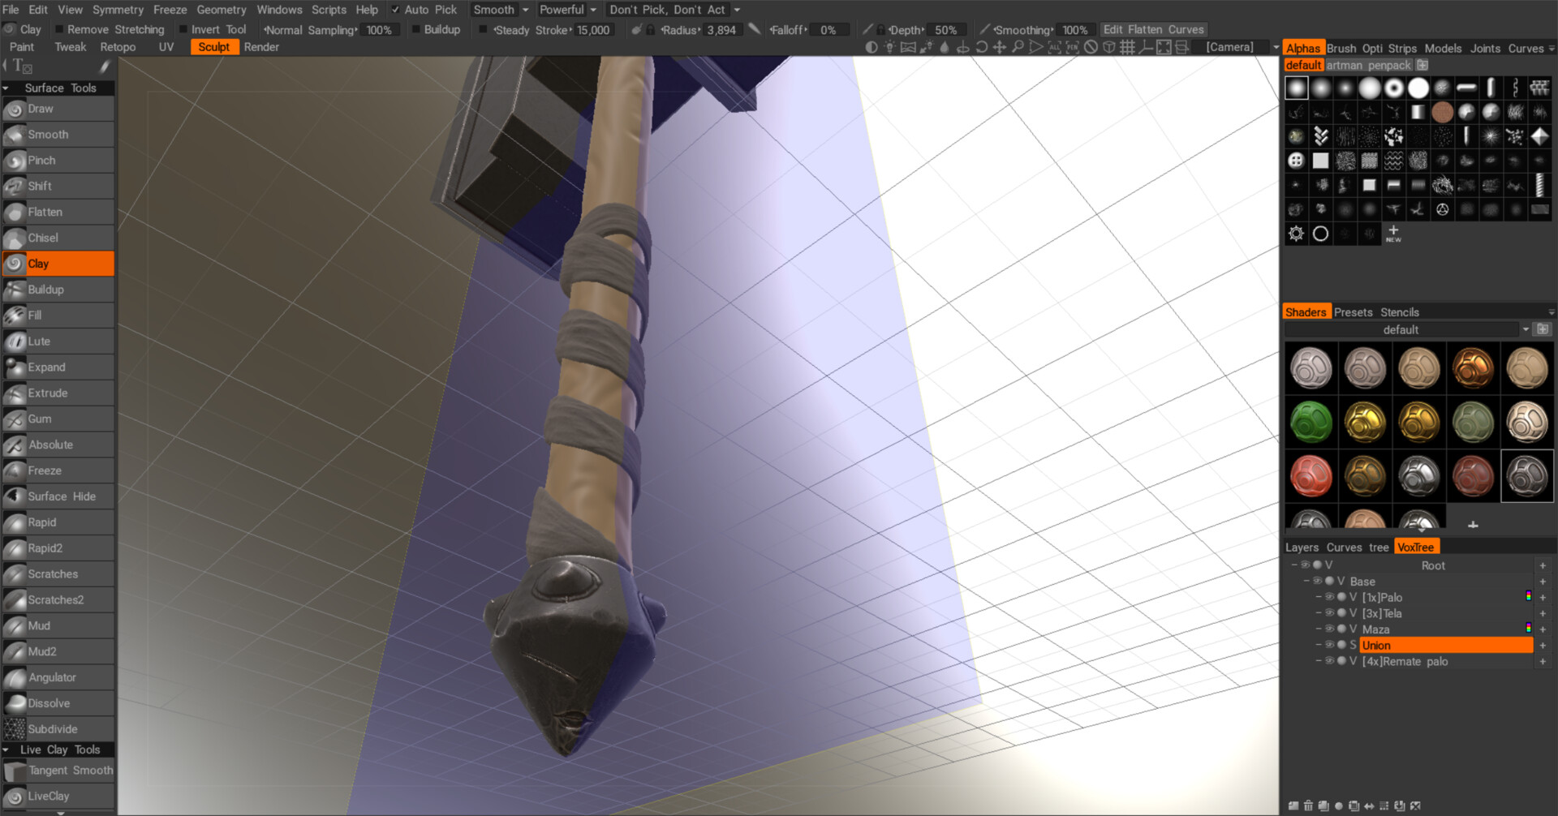Click the light bulb icon in view toolbar
Image resolution: width=1558 pixels, height=816 pixels.
[x=889, y=47]
